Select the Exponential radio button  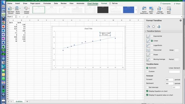tap(152, 36)
